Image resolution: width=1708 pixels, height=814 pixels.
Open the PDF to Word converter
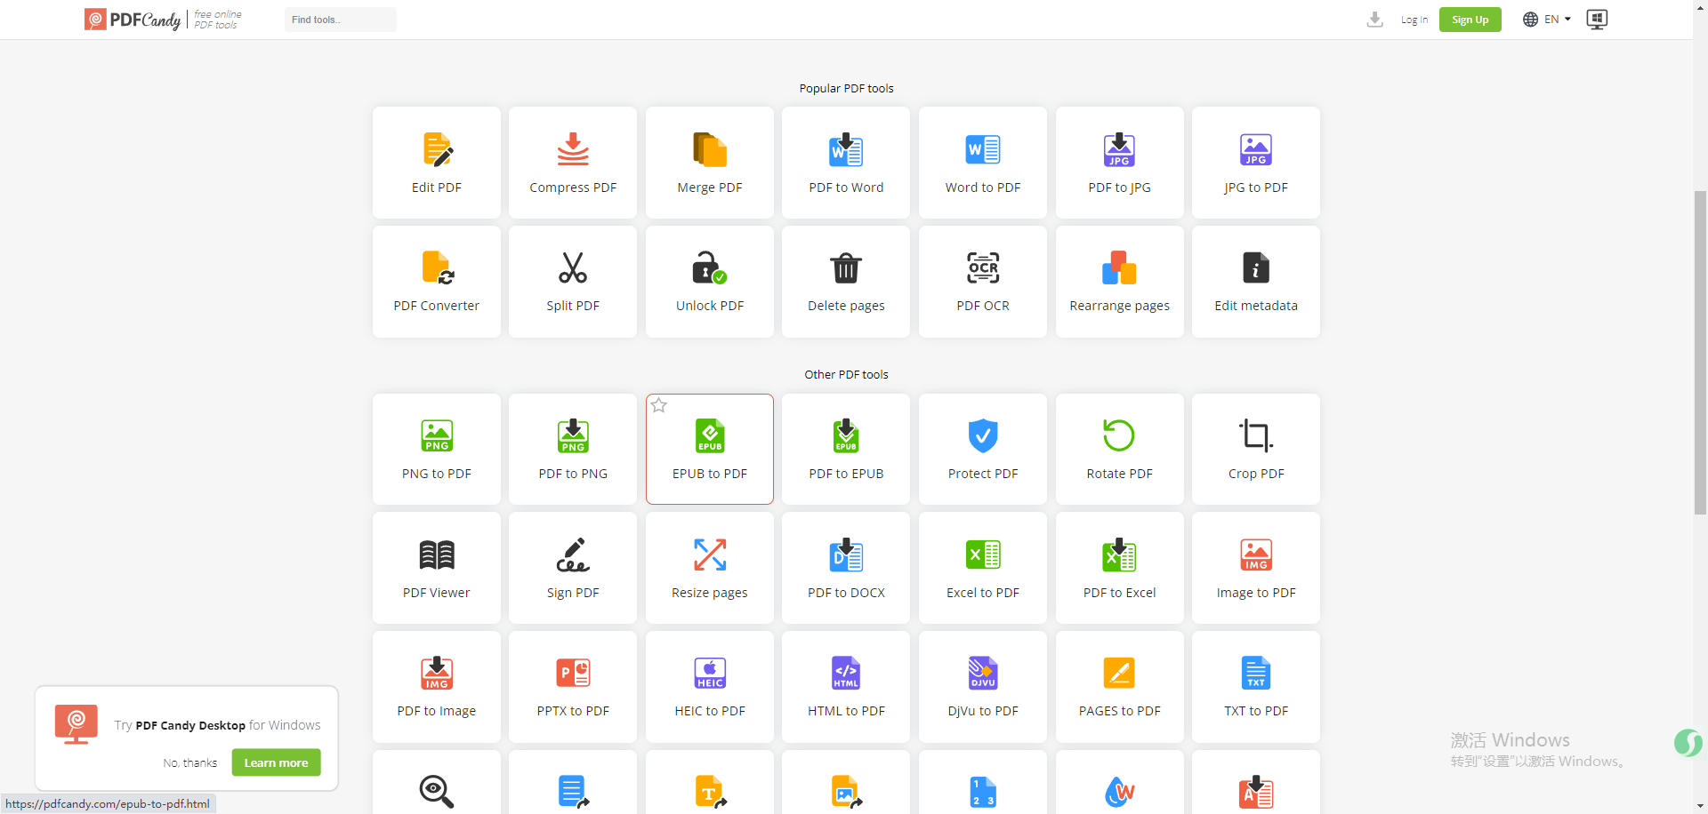point(846,163)
